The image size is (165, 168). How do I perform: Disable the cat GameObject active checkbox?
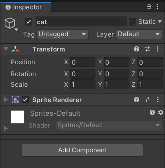(28, 22)
